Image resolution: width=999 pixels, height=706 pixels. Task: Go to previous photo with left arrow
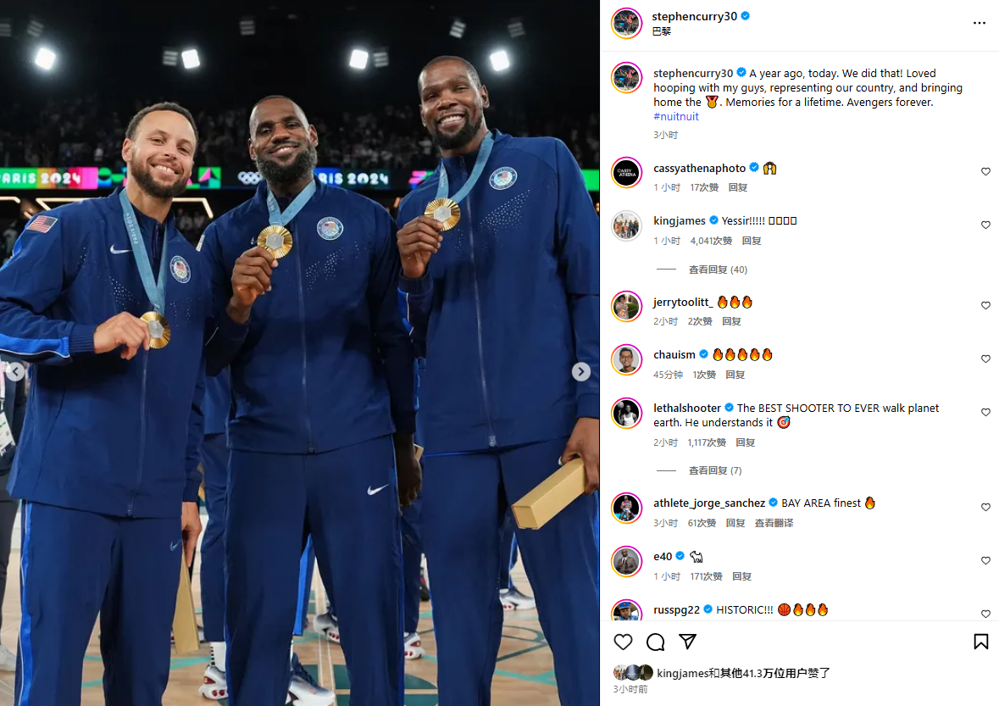(x=16, y=371)
